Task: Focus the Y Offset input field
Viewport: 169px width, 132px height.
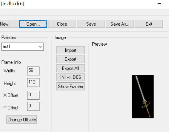Action: pos(33,106)
